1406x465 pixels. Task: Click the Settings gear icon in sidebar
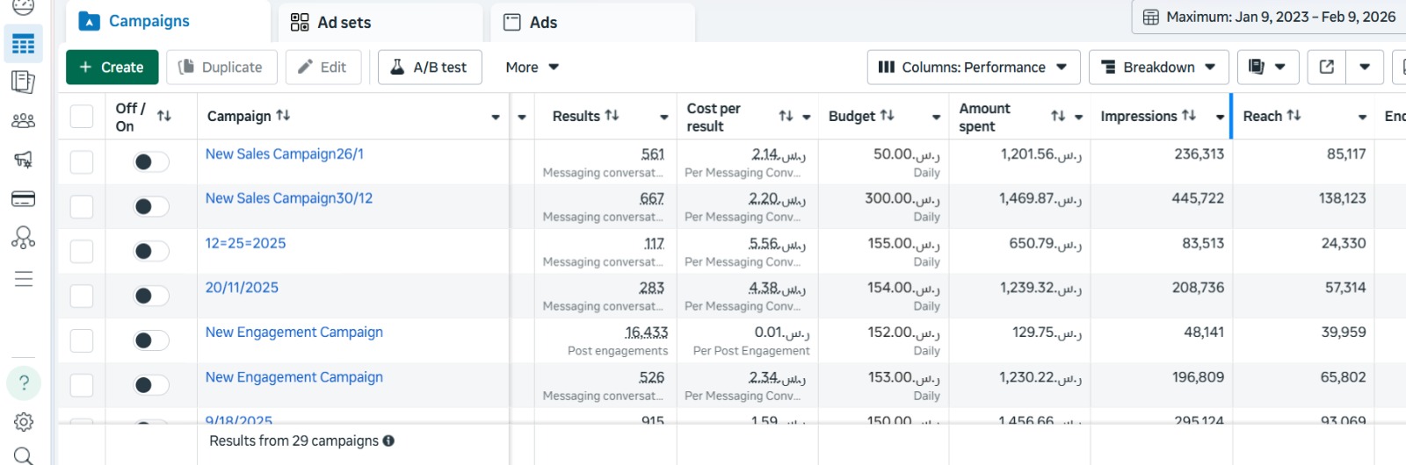pos(24,422)
